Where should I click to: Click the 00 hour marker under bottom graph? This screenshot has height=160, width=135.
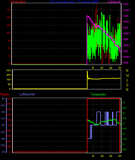coord(120,156)
